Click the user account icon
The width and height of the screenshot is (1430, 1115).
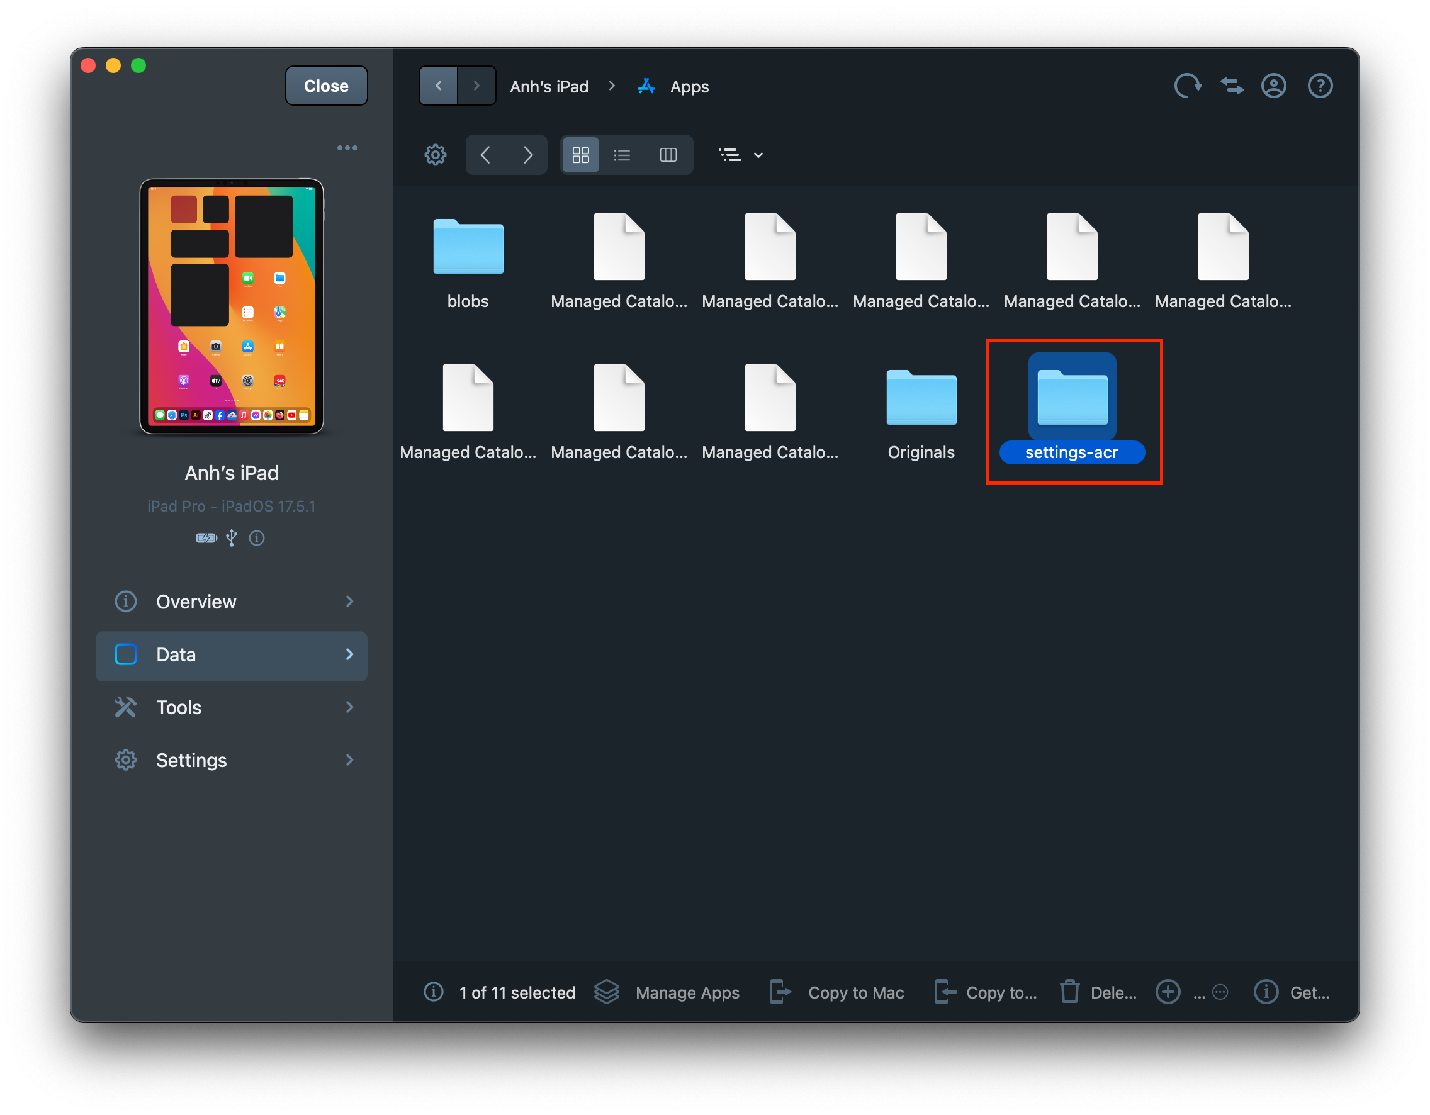(x=1273, y=86)
